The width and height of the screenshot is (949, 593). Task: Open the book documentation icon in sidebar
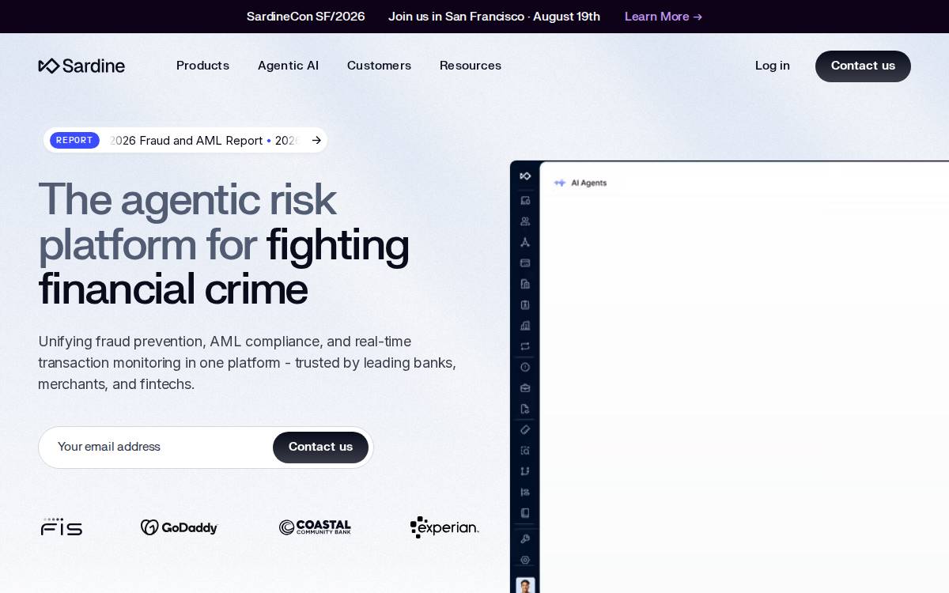pos(525,512)
